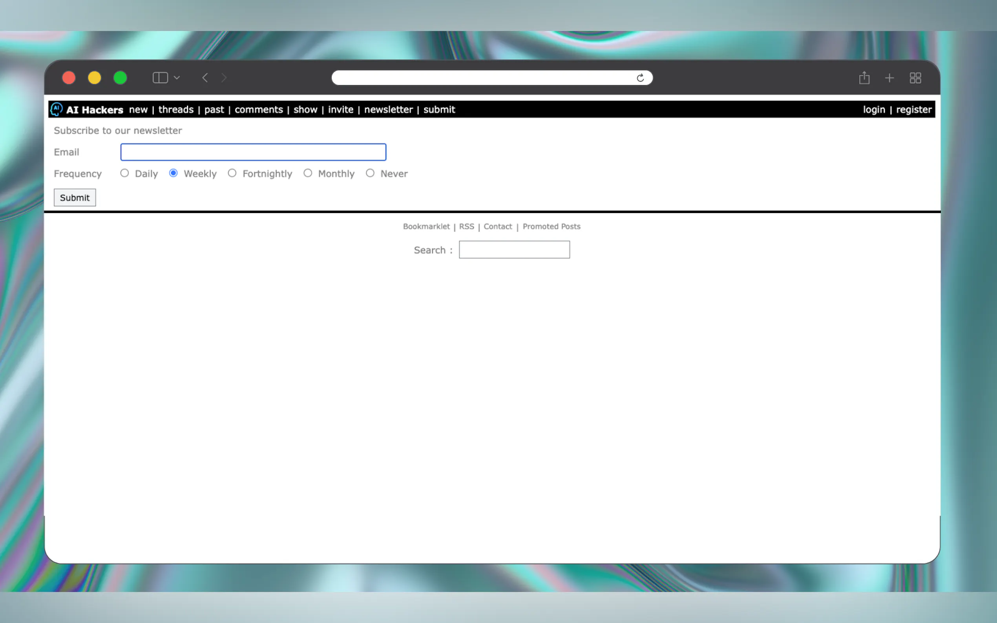Select the Monthly radio button
The image size is (997, 623).
307,173
